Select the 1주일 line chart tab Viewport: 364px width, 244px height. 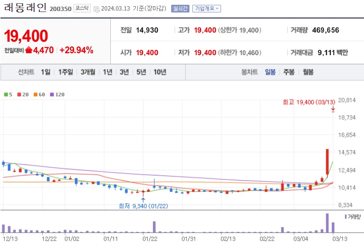tap(66, 72)
